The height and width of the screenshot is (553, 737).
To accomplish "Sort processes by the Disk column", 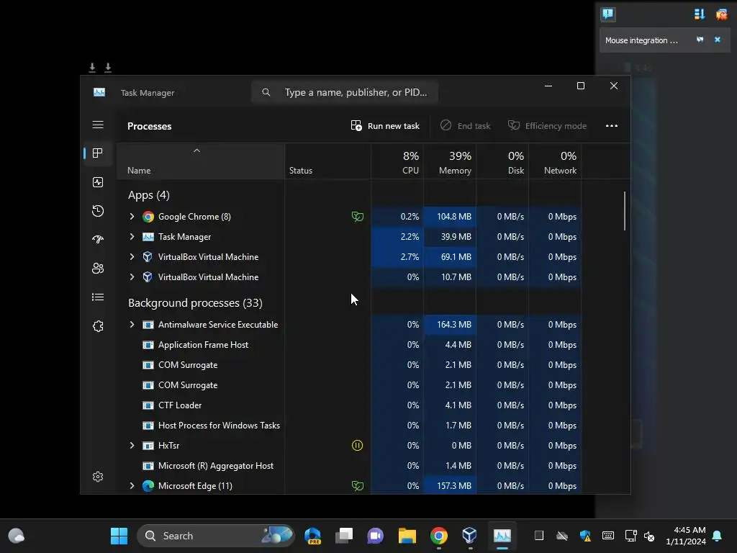I will point(502,161).
